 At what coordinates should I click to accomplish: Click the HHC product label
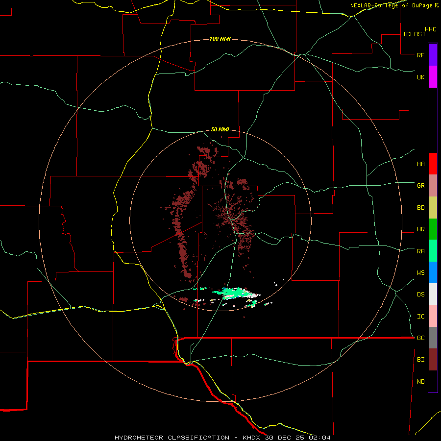pyautogui.click(x=430, y=29)
